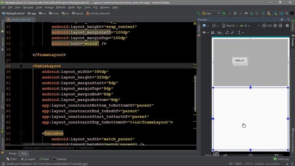Zoom in in the Preview panel
Image resolution: width=295 pixels, height=166 pixels.
point(275,26)
